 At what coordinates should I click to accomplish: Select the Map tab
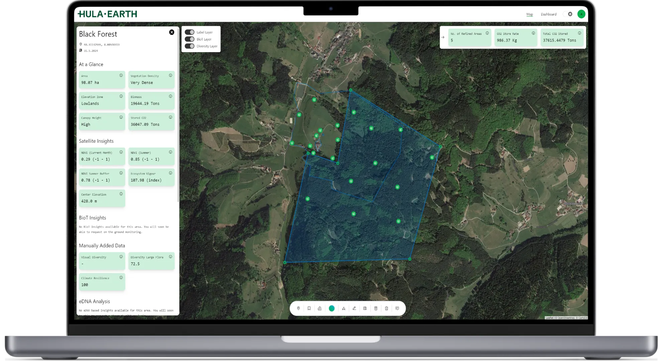529,14
